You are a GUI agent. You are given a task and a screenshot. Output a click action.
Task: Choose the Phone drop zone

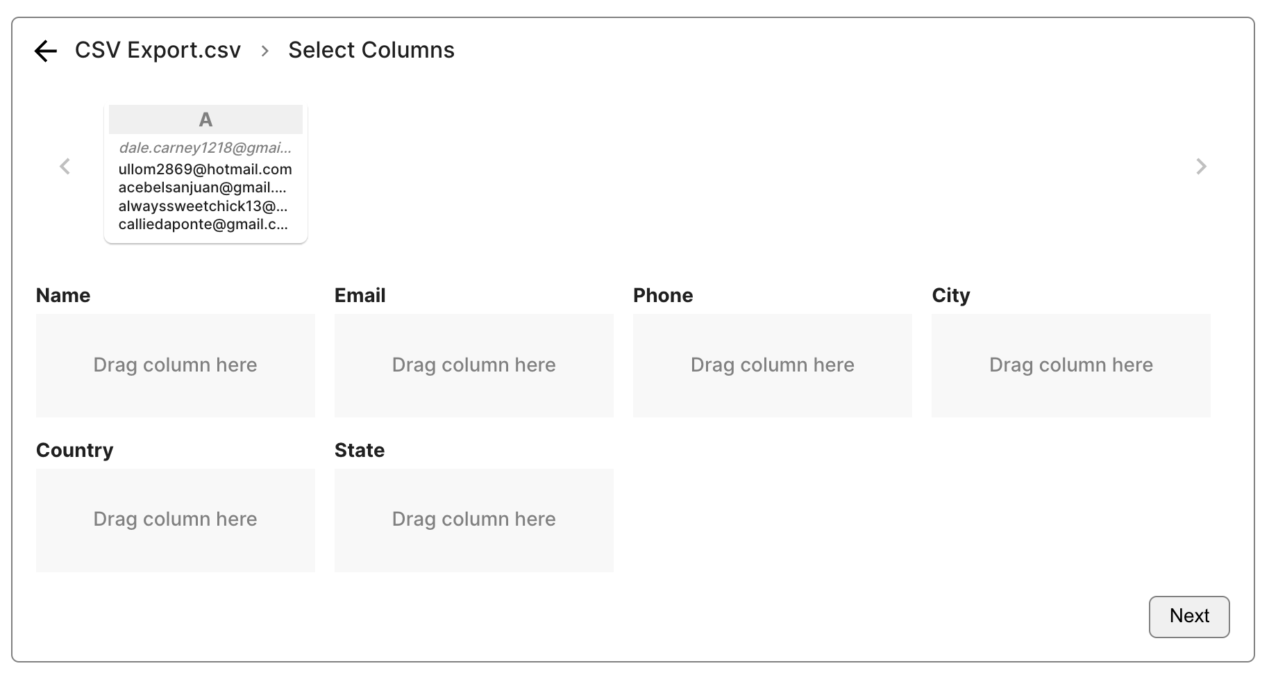(773, 365)
